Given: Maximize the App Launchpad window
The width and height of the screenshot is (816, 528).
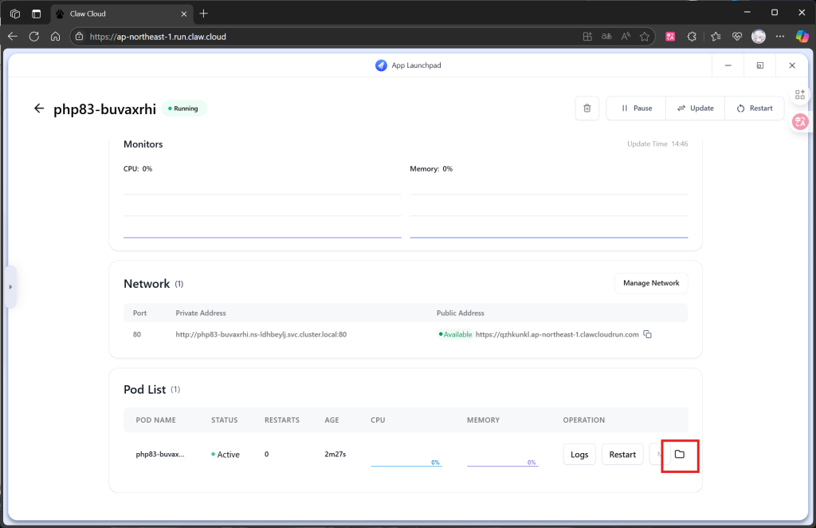Looking at the screenshot, I should tap(759, 65).
